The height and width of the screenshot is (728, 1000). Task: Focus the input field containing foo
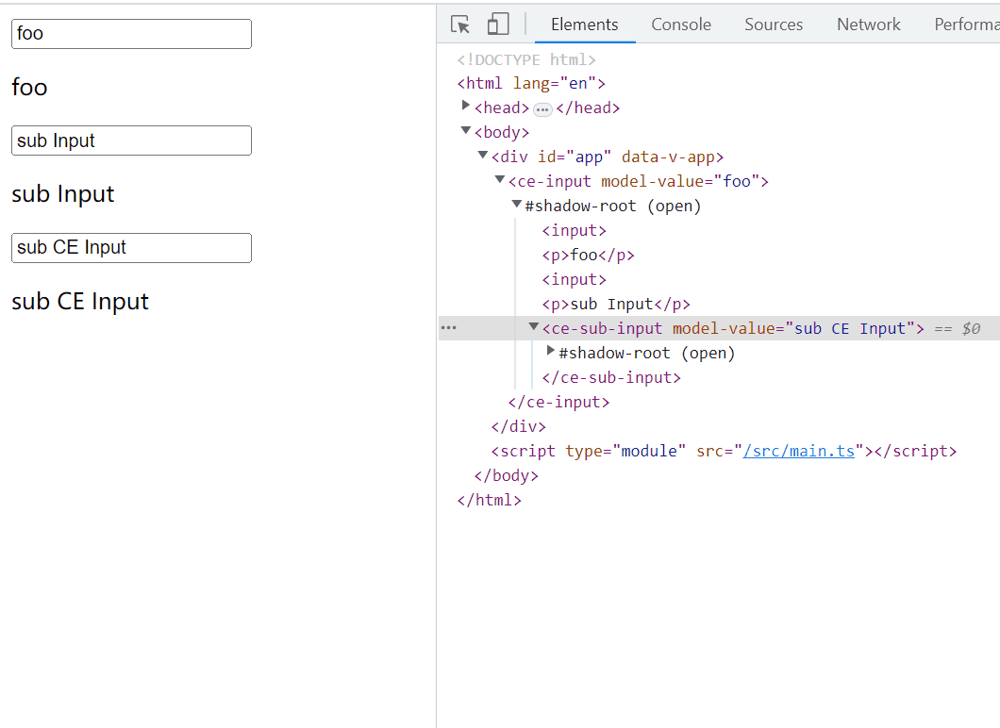(x=131, y=34)
